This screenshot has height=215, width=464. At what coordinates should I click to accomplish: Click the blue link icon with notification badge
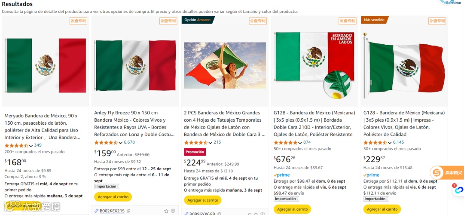(x=458, y=189)
